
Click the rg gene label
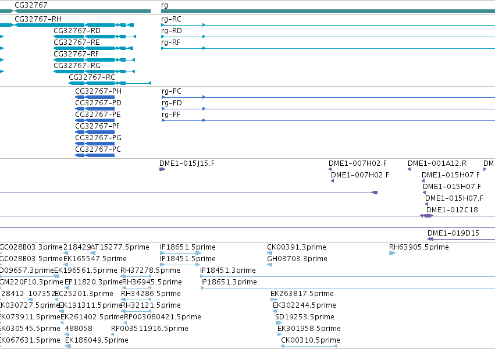pos(165,5)
